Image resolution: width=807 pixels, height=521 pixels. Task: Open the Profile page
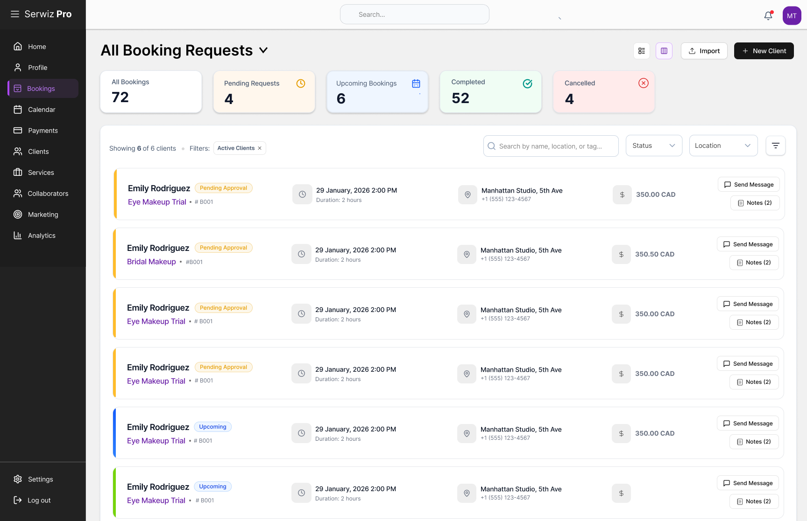pyautogui.click(x=43, y=68)
